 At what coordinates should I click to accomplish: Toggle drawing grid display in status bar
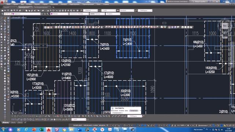108,125
